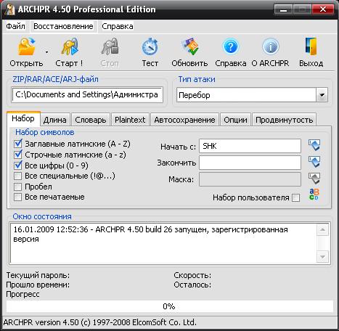339x331 pixels.
Task: Switch to the Plaintext tab
Action: (130, 120)
